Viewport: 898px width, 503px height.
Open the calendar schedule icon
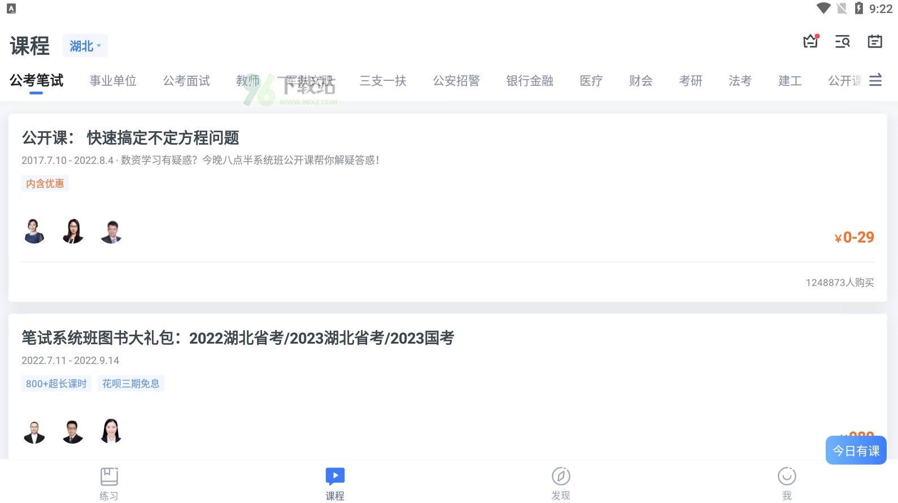[x=875, y=41]
